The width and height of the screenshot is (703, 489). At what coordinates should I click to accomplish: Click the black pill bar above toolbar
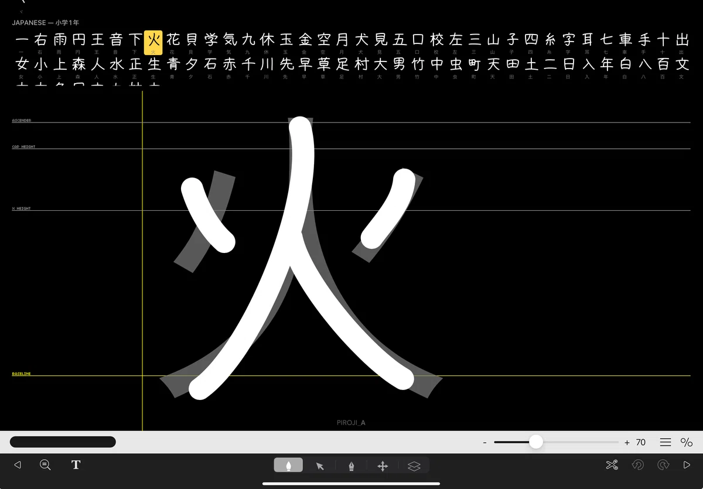click(63, 442)
